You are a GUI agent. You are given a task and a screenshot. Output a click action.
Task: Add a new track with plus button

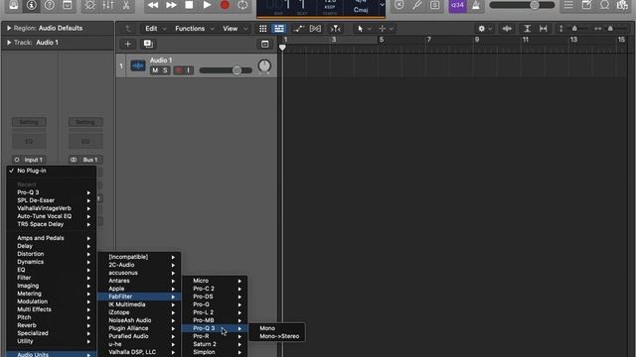[x=128, y=44]
